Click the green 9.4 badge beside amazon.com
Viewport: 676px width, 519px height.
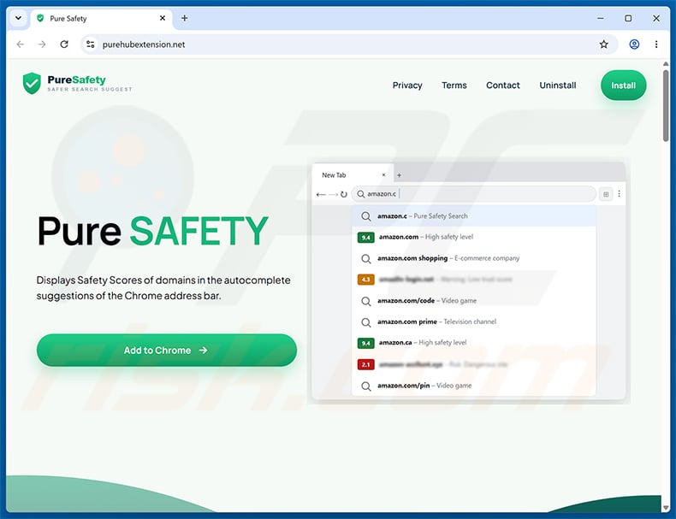[x=365, y=238]
